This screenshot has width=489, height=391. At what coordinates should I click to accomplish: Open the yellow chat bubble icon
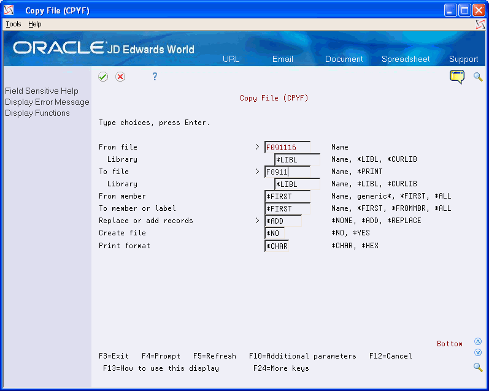pos(457,77)
